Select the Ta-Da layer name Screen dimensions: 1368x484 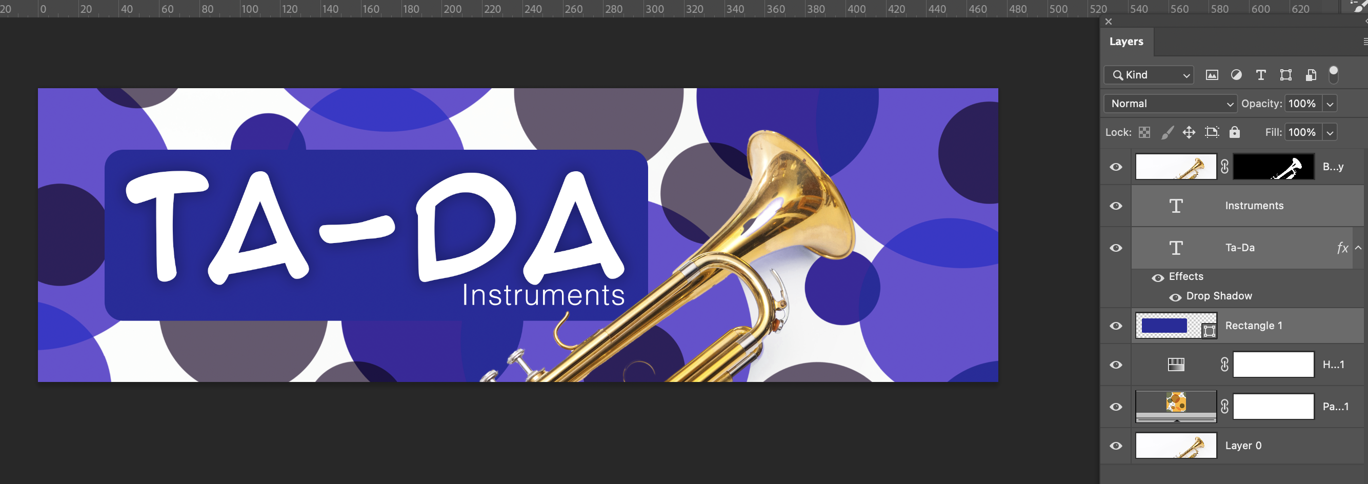tap(1240, 248)
